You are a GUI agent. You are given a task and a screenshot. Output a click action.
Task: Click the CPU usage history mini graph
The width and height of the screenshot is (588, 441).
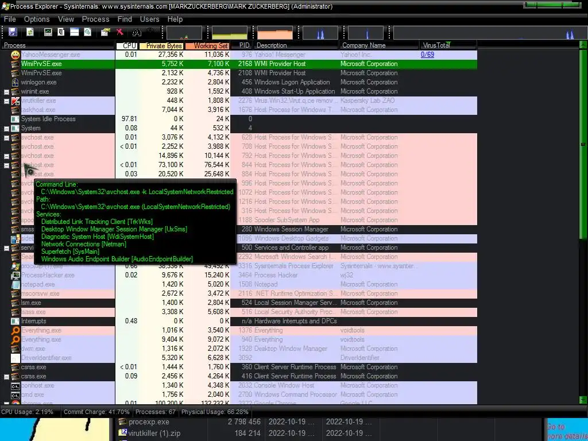coord(184,33)
